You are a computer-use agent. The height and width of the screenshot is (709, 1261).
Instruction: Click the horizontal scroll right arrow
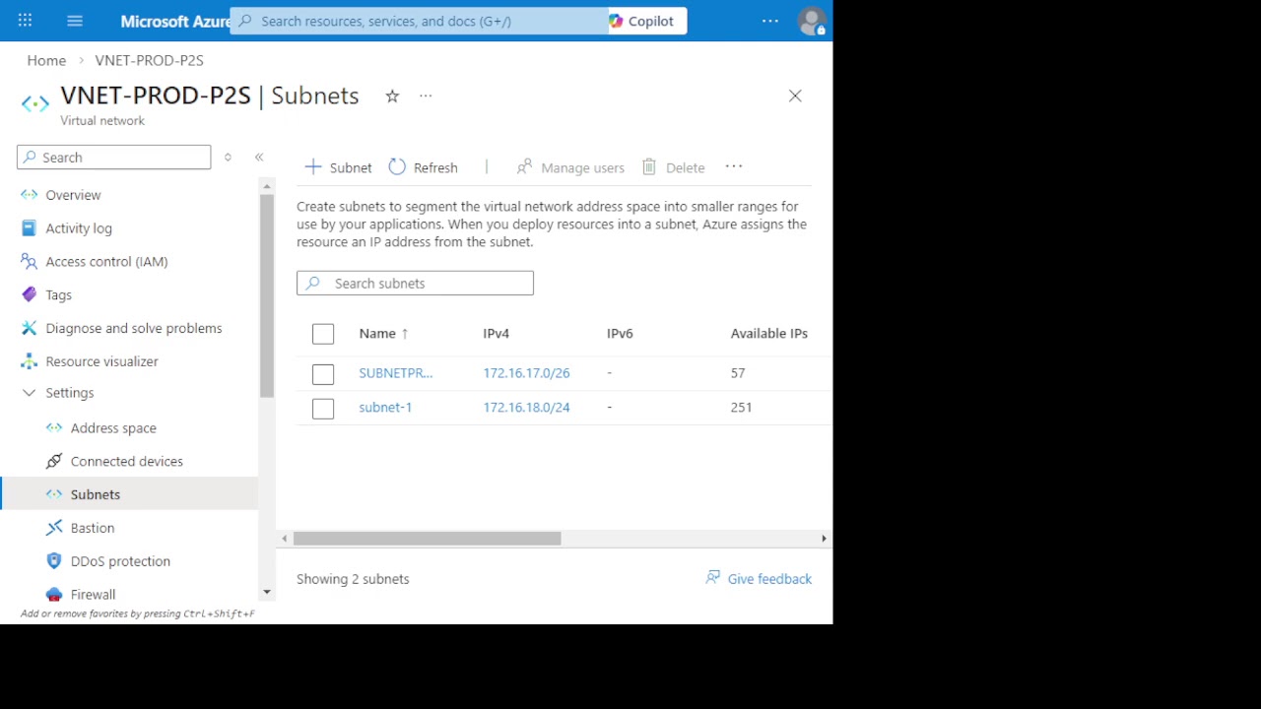[x=824, y=539]
